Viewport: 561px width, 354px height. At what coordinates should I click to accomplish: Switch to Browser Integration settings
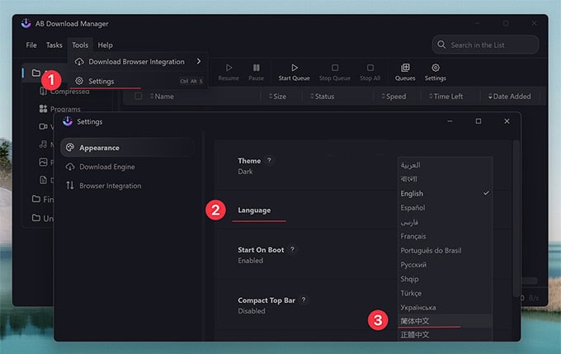click(x=127, y=186)
